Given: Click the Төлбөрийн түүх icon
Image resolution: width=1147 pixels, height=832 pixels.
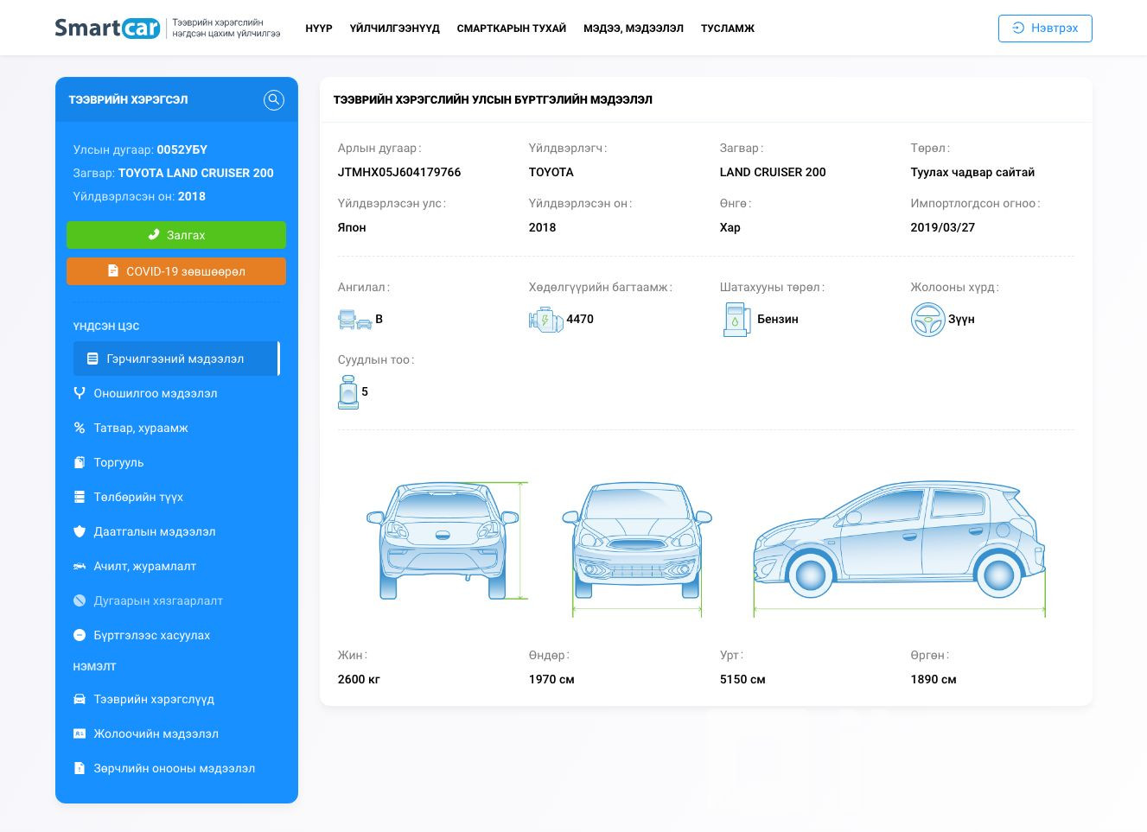Looking at the screenshot, I should (x=80, y=497).
